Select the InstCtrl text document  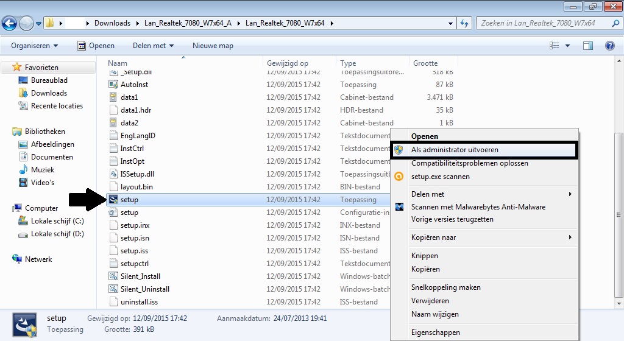[132, 148]
